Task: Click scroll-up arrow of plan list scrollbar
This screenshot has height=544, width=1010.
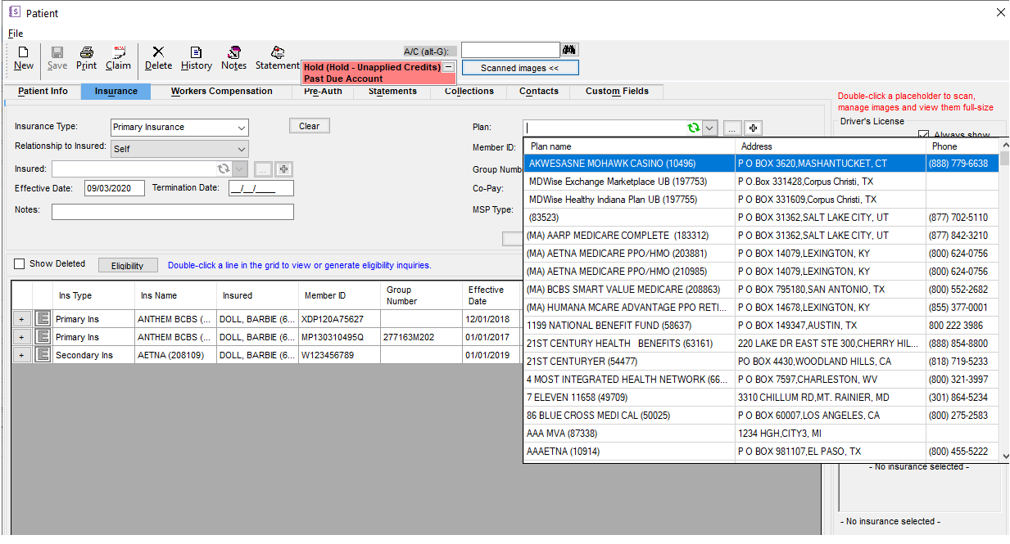Action: click(x=1004, y=146)
